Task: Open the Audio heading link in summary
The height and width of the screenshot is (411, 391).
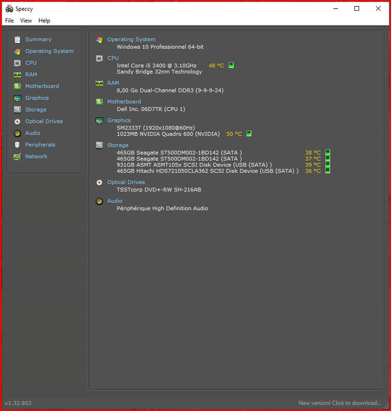Action: (115, 201)
